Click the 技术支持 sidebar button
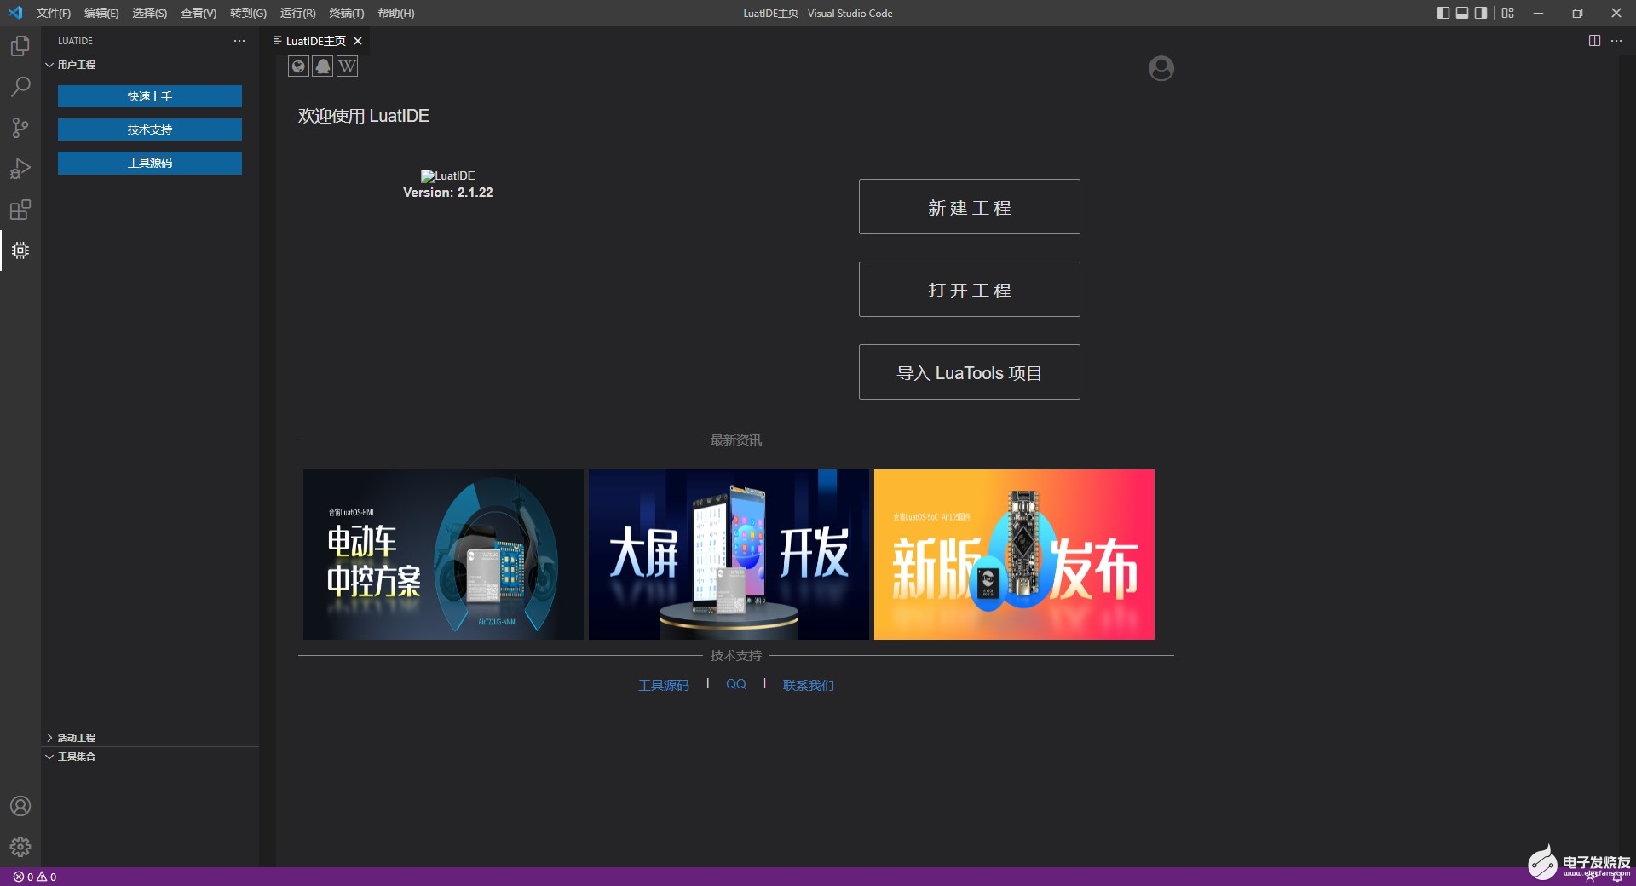This screenshot has height=886, width=1636. tap(150, 129)
